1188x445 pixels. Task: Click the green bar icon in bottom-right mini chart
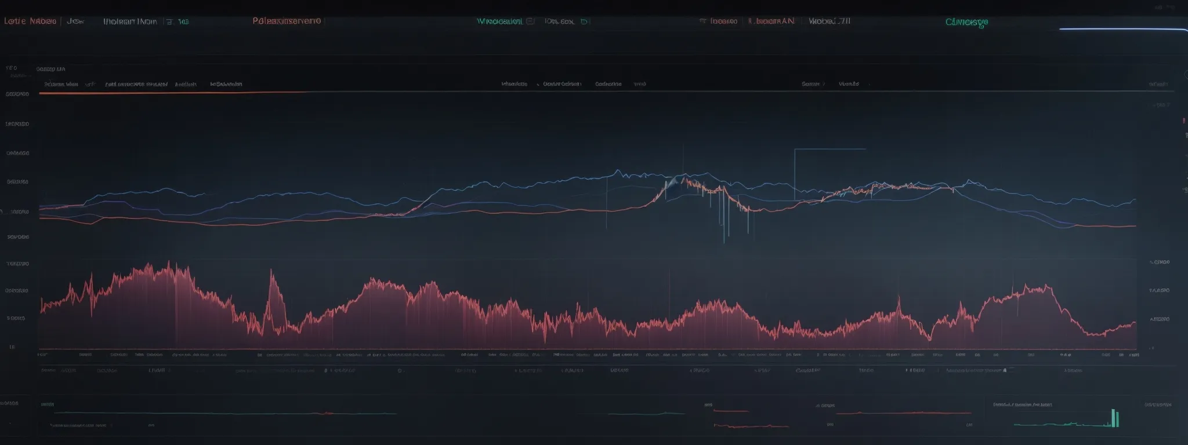(x=1114, y=418)
